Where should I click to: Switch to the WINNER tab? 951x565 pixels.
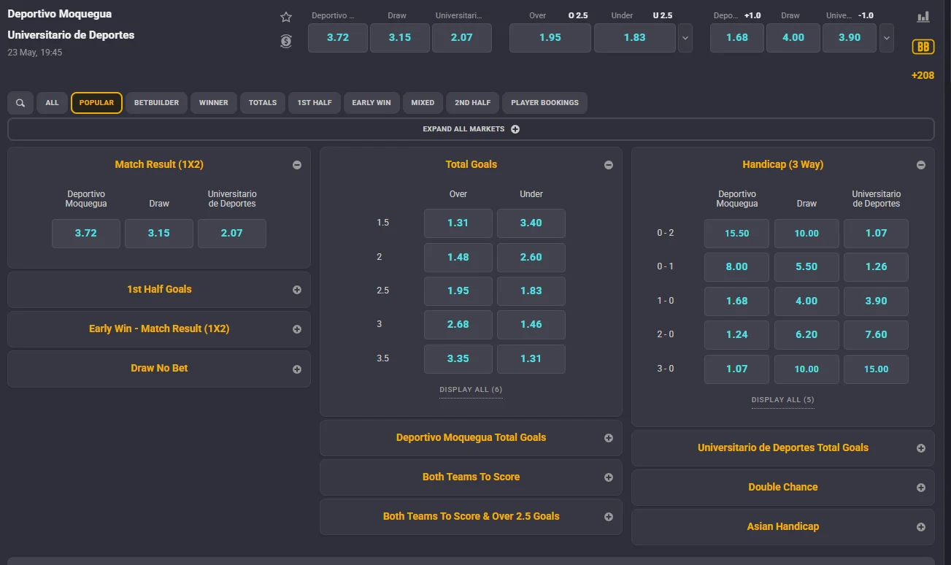214,103
